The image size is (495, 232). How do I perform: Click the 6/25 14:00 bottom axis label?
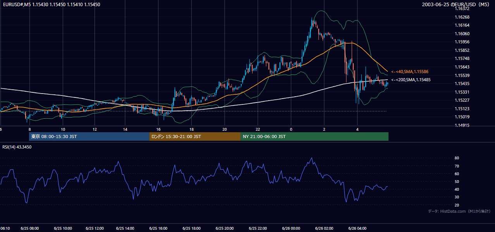pos(125,228)
